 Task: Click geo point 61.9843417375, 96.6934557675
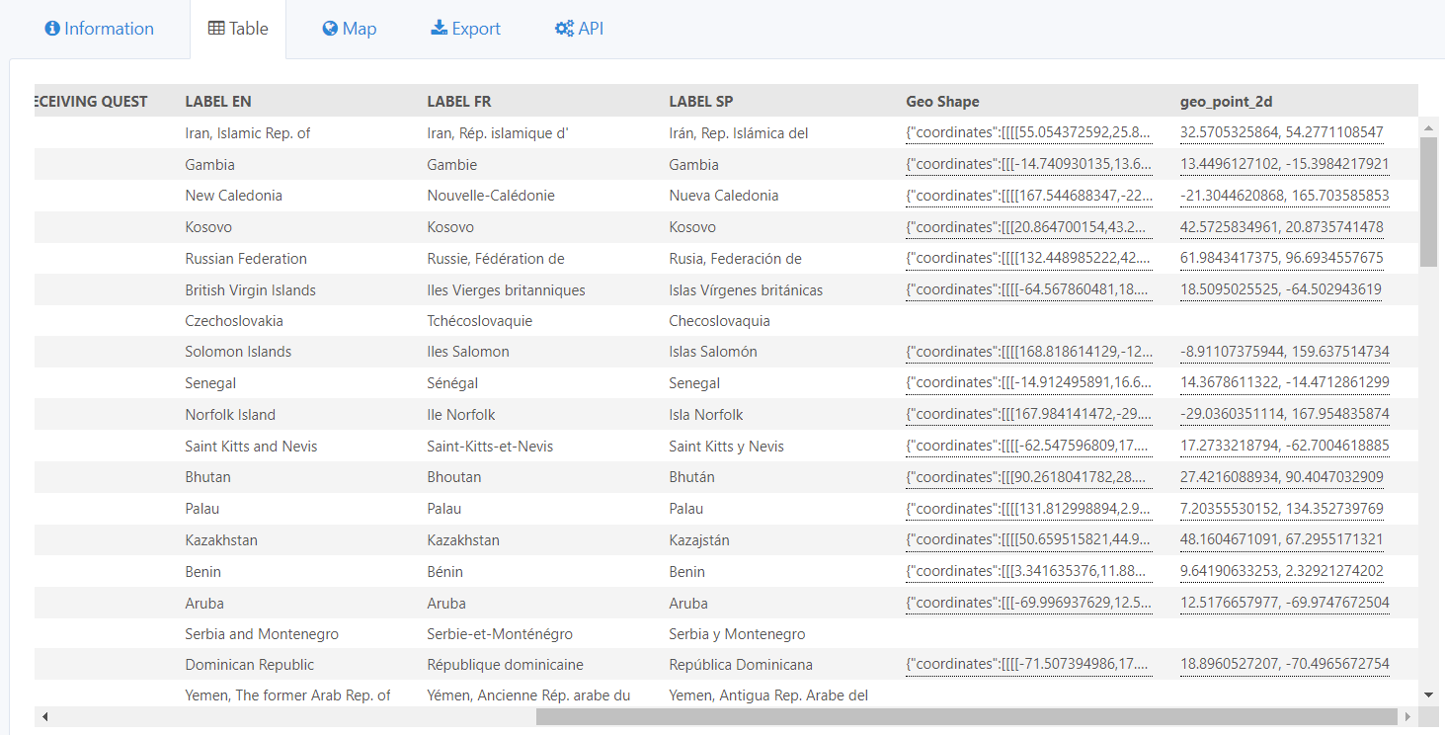point(1282,259)
